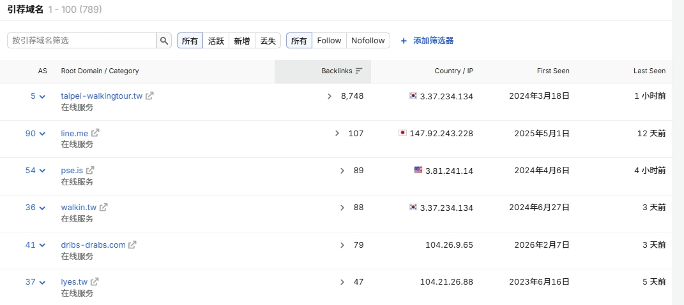Image resolution: width=684 pixels, height=305 pixels.
Task: Click the vertical scrollbar on the right
Action: [678, 152]
